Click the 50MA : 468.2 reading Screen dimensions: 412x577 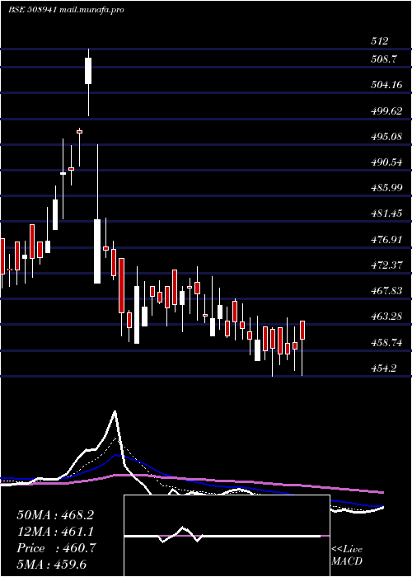(55, 515)
